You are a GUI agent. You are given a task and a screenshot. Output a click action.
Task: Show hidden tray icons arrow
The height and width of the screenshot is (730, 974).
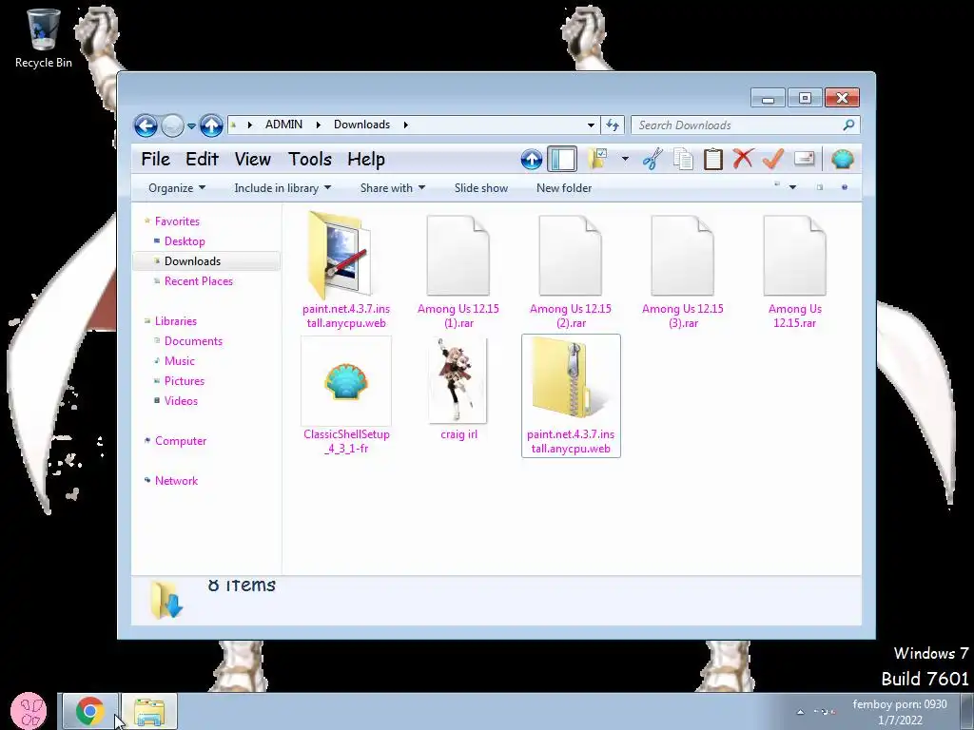click(x=800, y=711)
